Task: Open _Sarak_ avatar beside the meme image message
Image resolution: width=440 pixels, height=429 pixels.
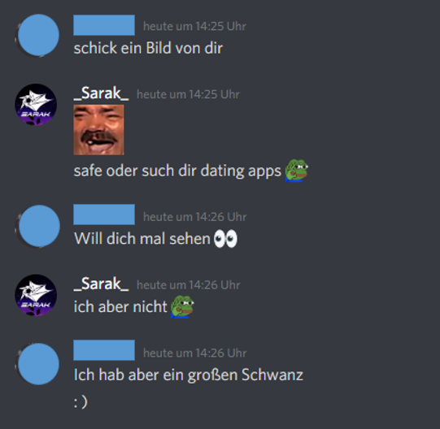Action: [x=36, y=105]
